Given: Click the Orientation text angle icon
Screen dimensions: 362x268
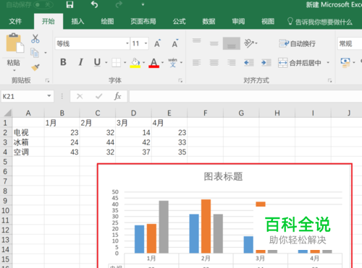Looking at the screenshot, I should coord(249,43).
